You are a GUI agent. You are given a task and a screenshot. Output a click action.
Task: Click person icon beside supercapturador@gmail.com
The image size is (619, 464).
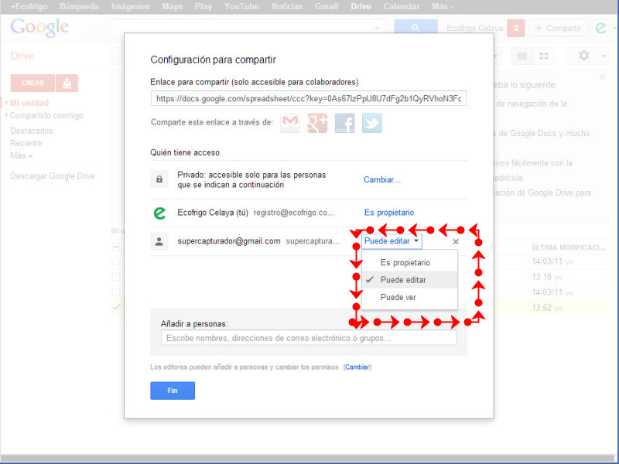pos(159,241)
